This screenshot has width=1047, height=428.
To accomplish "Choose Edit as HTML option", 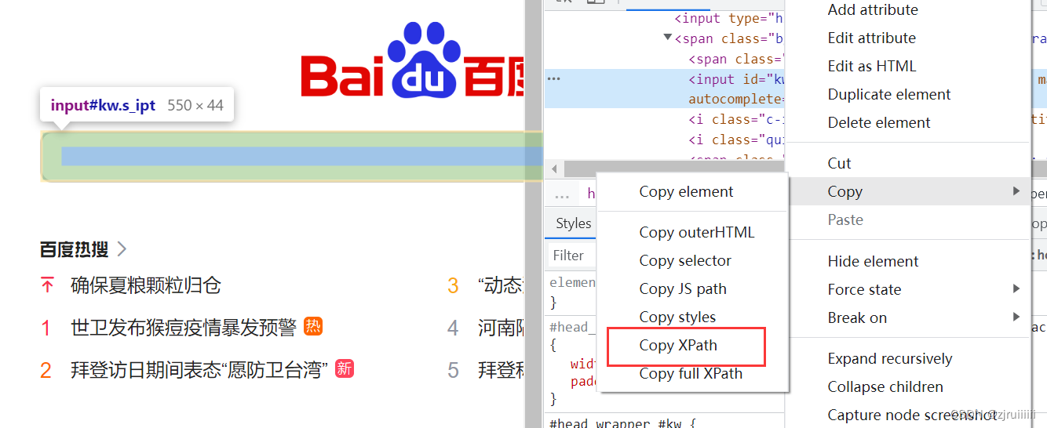I will point(871,67).
